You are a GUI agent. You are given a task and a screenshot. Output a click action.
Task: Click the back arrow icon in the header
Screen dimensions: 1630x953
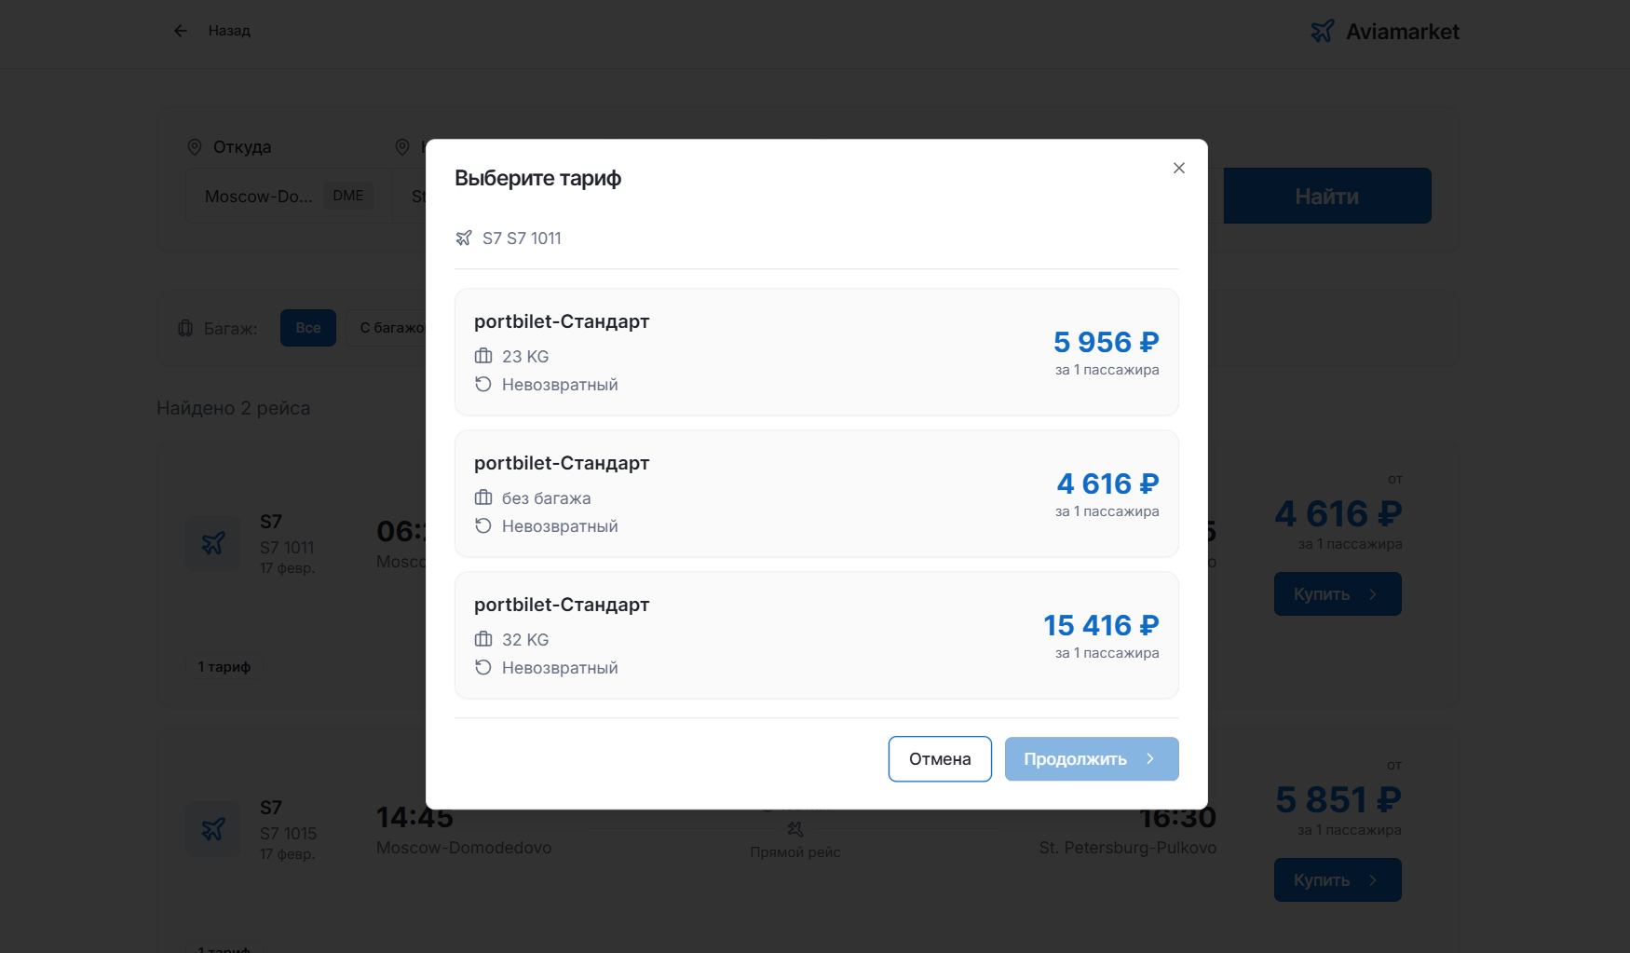(x=181, y=31)
